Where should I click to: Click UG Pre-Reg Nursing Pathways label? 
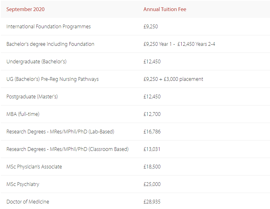53,79
